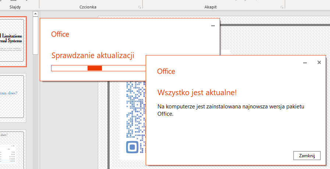The width and height of the screenshot is (330, 169).
Task: Select the second slide thumbnail ending 'does?'
Action: pos(12,98)
